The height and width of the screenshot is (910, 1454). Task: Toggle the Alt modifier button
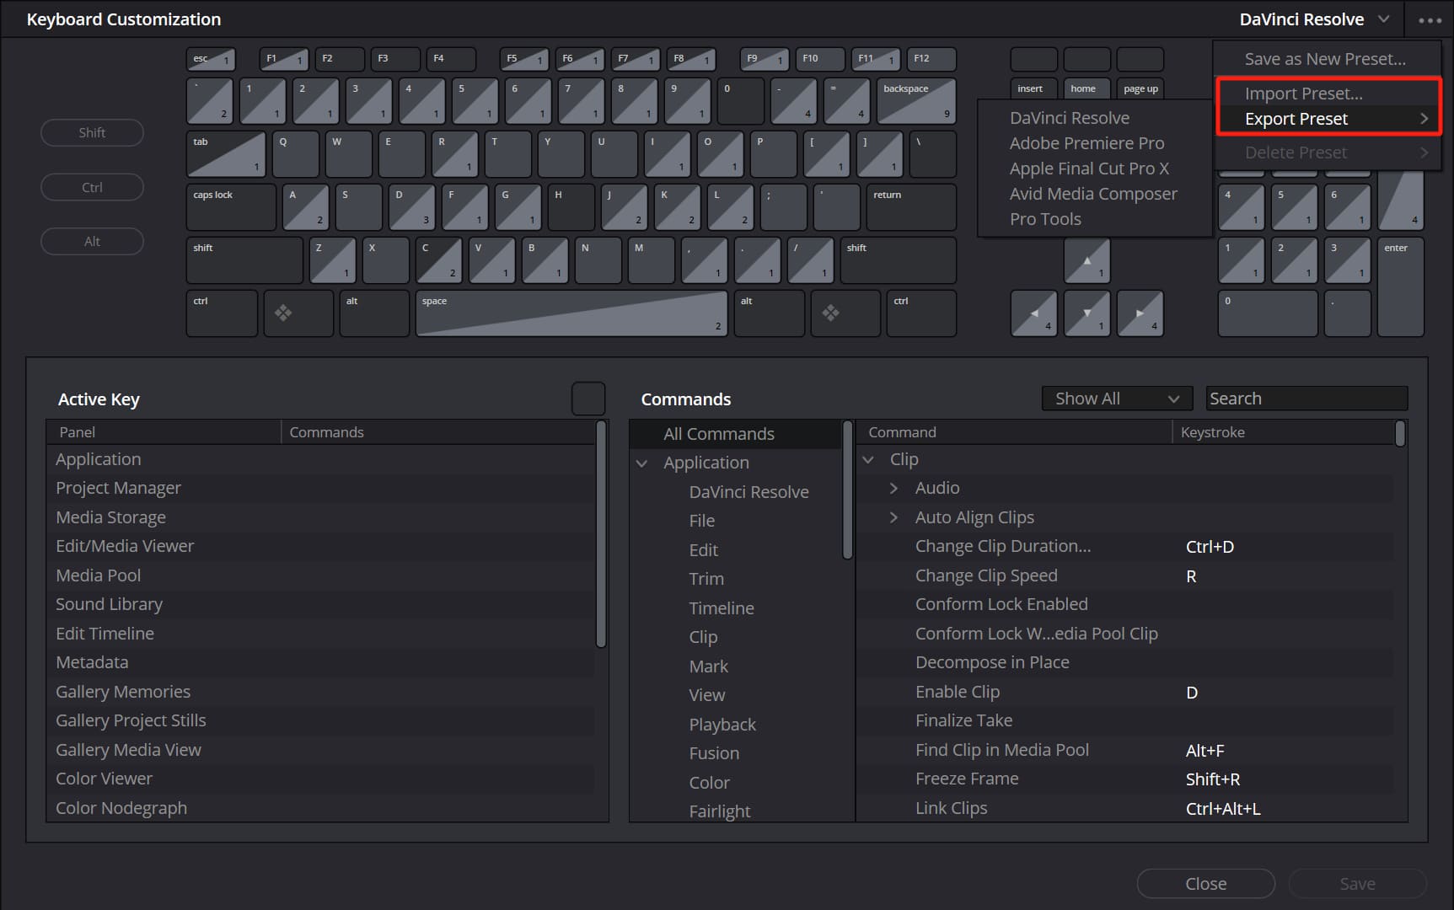92,242
